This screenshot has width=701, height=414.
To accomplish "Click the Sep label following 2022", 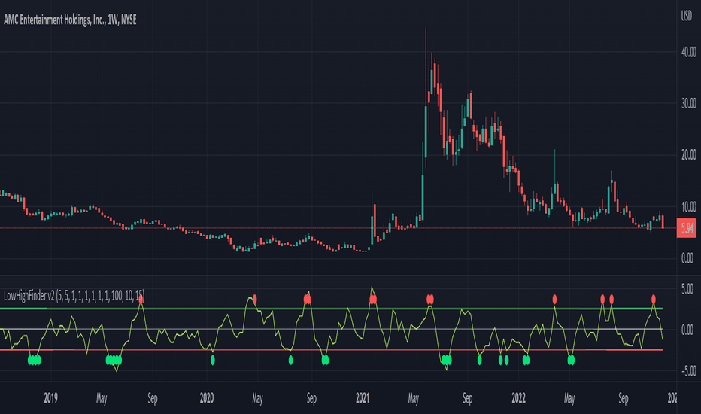I will pos(624,398).
